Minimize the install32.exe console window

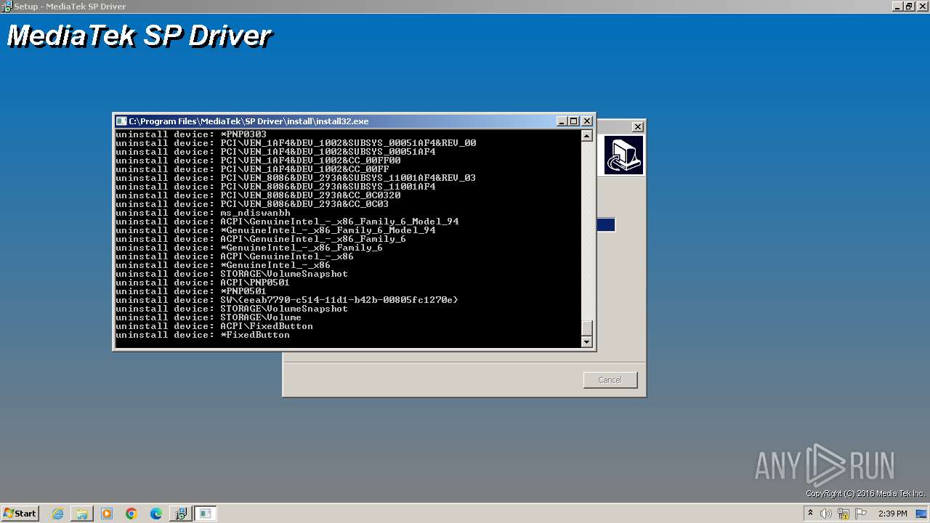pyautogui.click(x=562, y=121)
